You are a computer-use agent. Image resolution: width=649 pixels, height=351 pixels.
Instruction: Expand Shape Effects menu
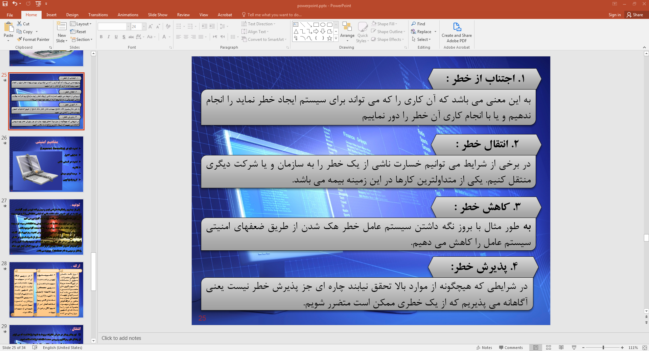388,40
